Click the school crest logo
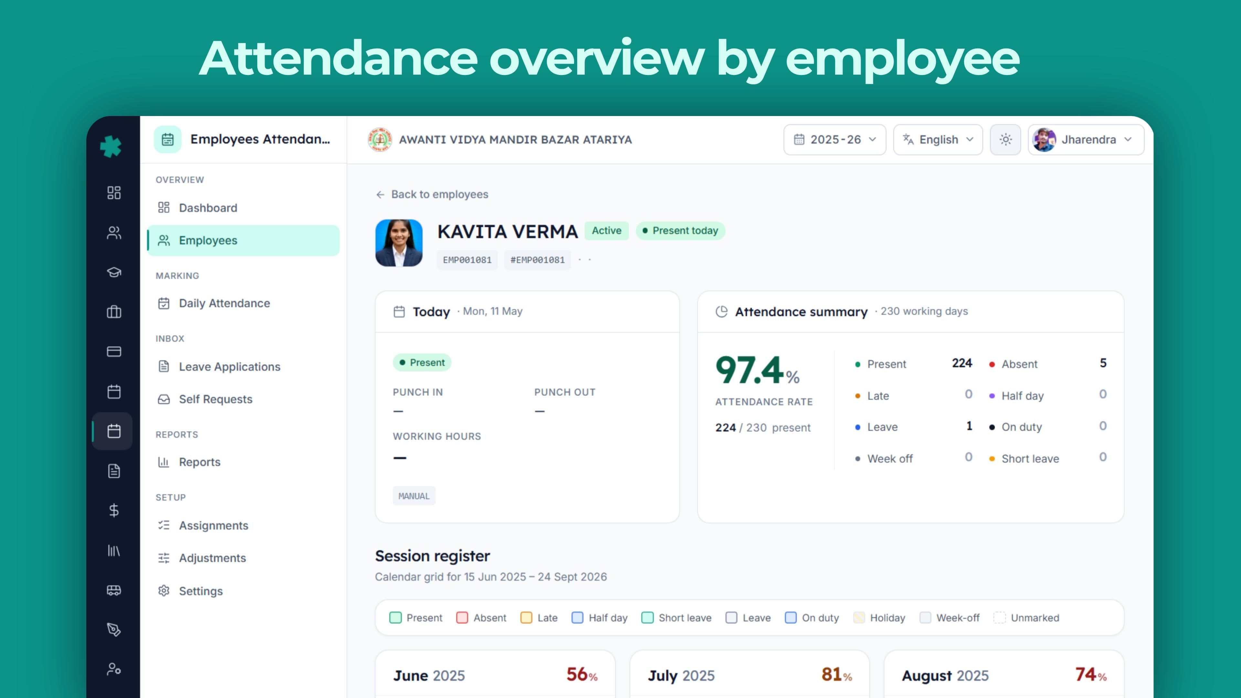 coord(380,140)
